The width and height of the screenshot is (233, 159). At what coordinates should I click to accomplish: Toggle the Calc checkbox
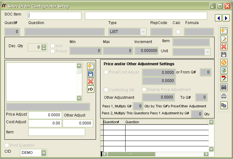[178, 32]
